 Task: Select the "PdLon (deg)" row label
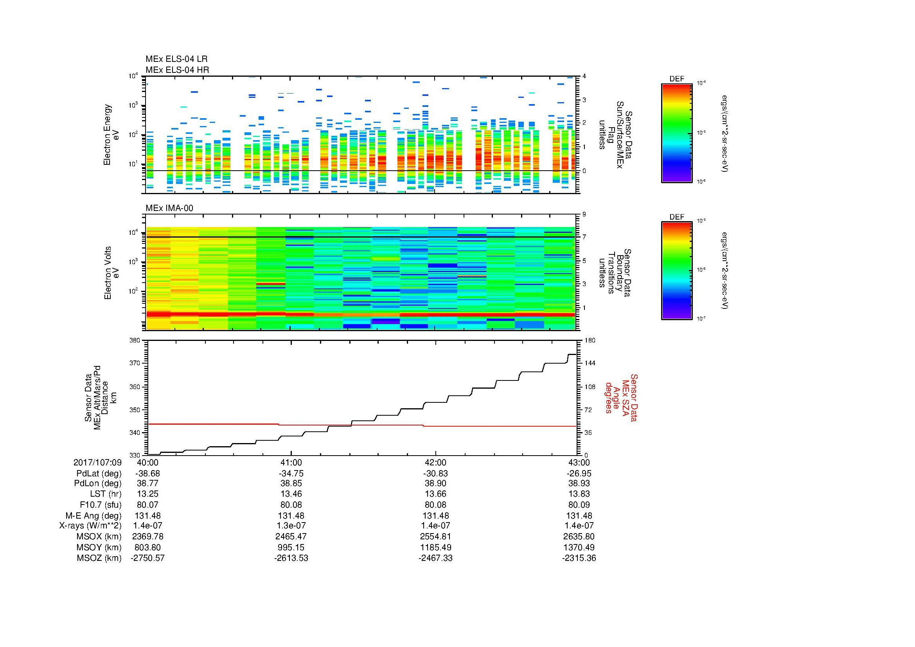coord(98,483)
